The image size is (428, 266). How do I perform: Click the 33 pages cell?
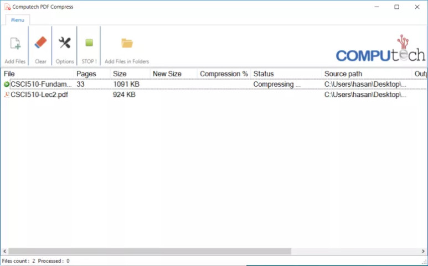(x=80, y=84)
